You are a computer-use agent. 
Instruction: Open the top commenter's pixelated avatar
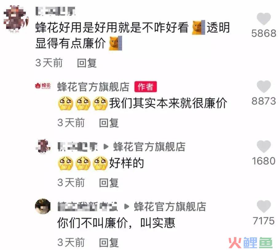click(16, 19)
